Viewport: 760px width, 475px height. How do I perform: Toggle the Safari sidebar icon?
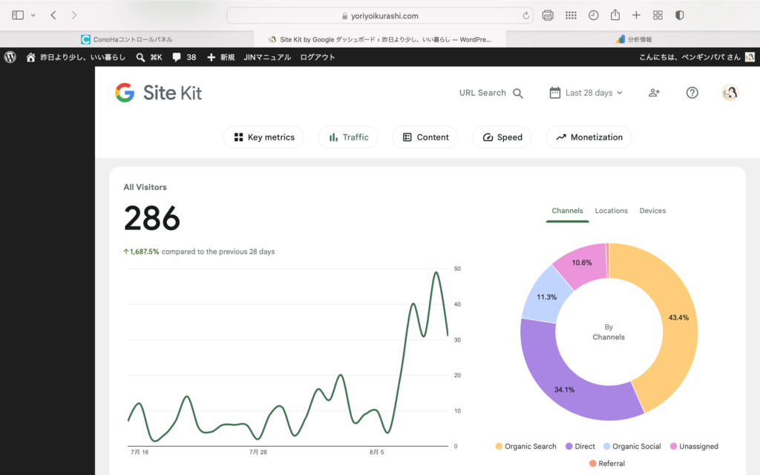coord(18,16)
